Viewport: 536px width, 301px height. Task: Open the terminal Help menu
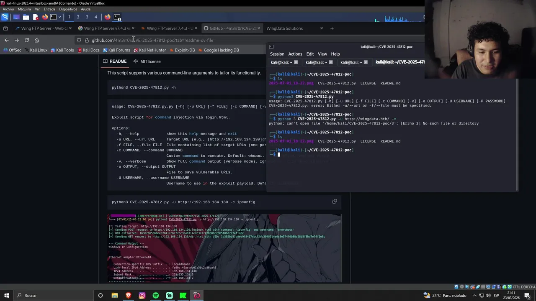click(335, 54)
